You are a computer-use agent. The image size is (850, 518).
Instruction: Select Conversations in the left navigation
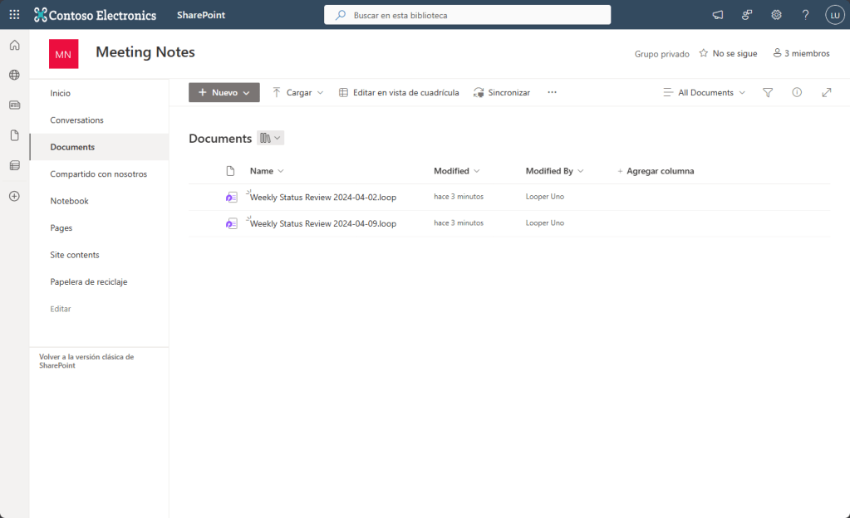76,120
